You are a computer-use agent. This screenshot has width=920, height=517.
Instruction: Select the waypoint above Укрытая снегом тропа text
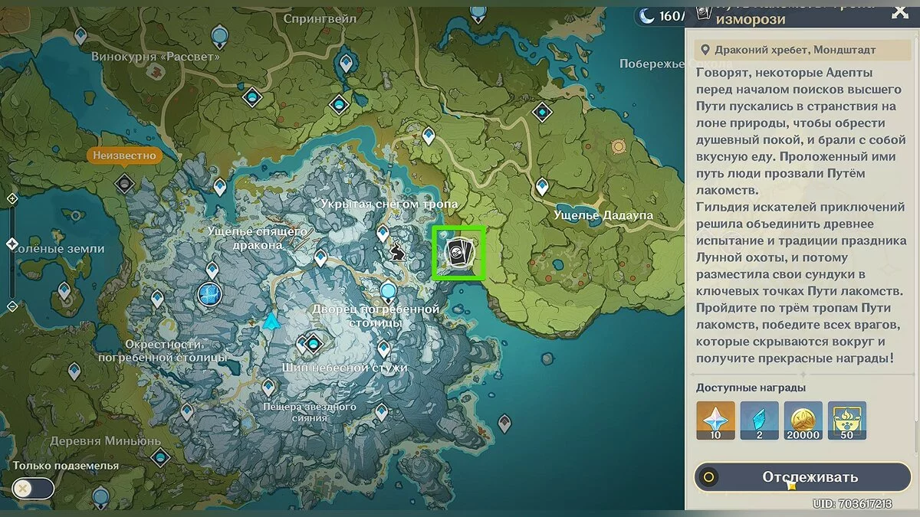pyautogui.click(x=429, y=136)
